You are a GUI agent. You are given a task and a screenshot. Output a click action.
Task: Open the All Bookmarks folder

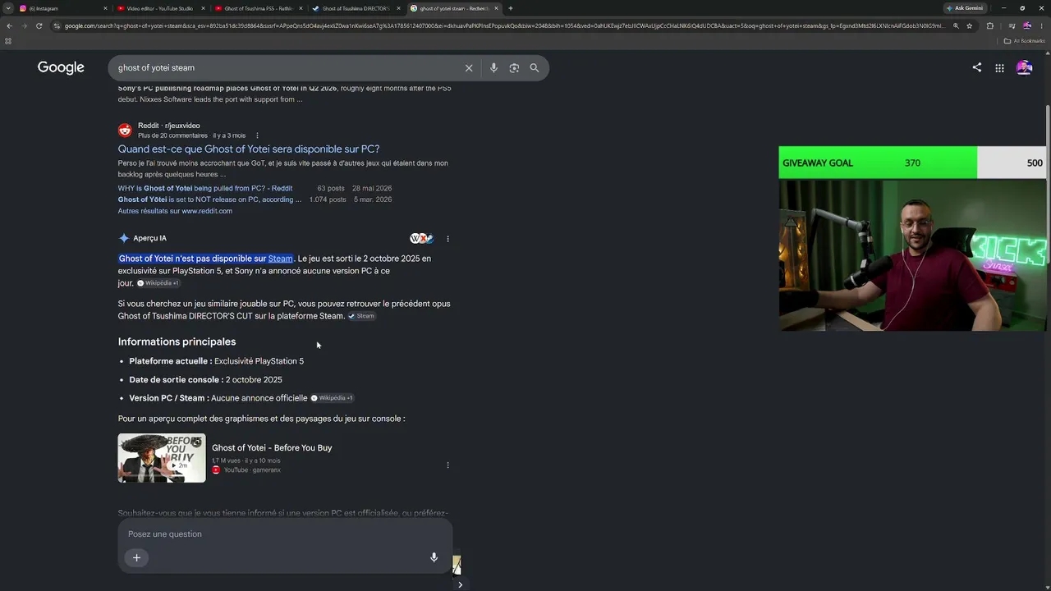(x=1025, y=40)
